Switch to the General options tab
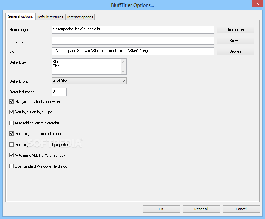Screen dimensions: 265x219 pos(20,16)
